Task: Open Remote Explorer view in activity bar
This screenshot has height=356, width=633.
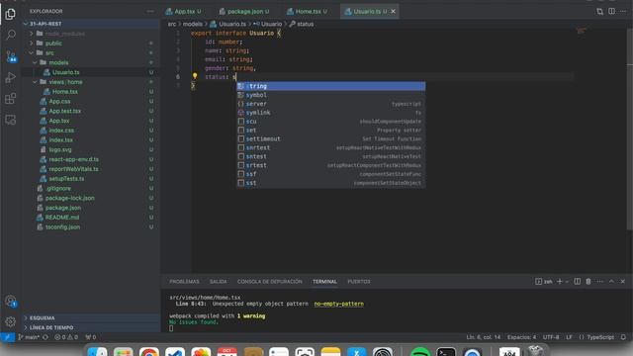Action: tap(11, 120)
